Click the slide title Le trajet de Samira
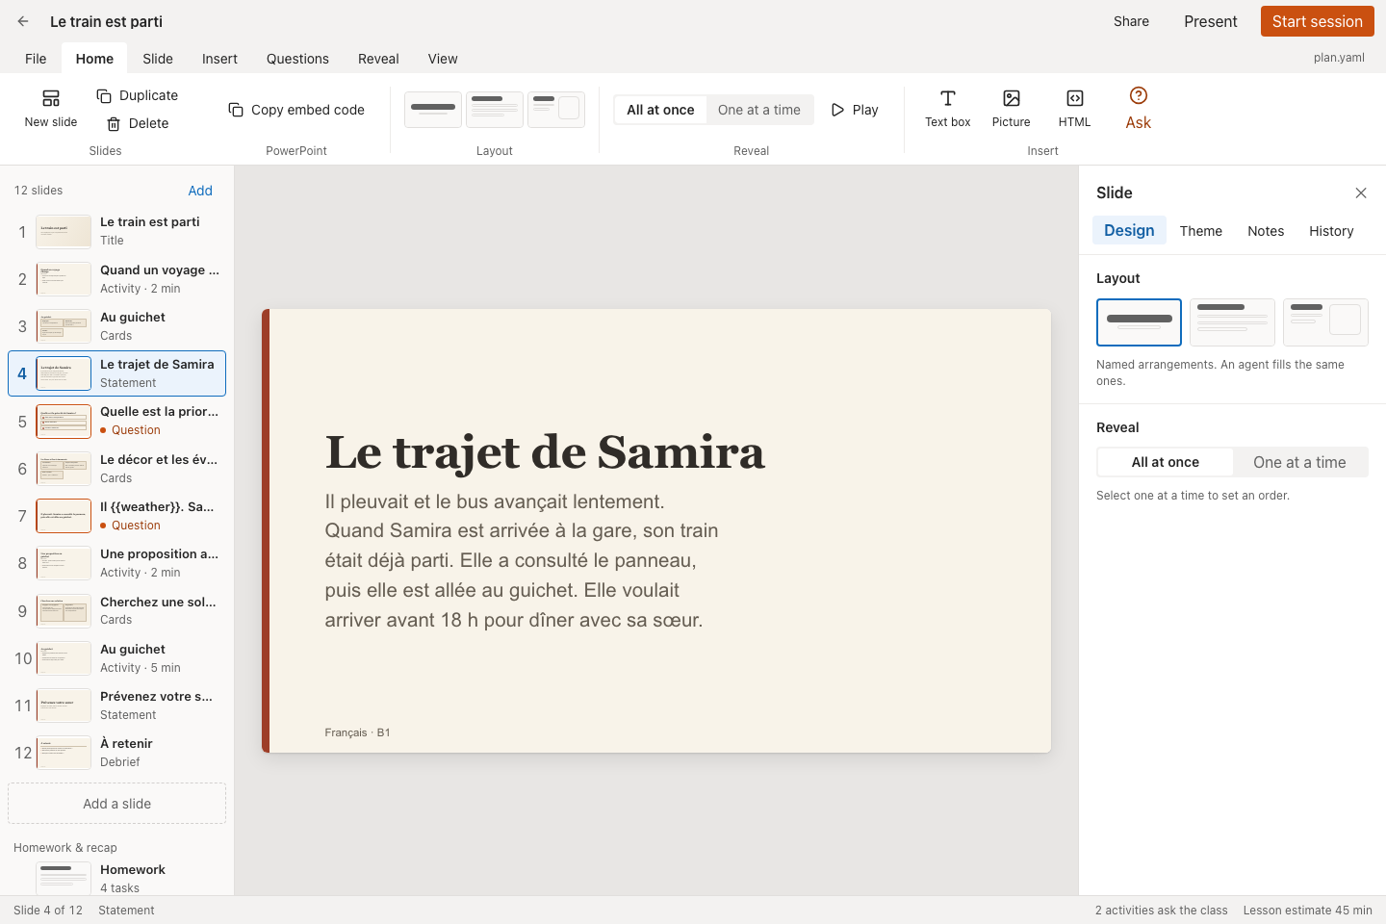Image resolution: width=1386 pixels, height=924 pixels. pyautogui.click(x=545, y=452)
